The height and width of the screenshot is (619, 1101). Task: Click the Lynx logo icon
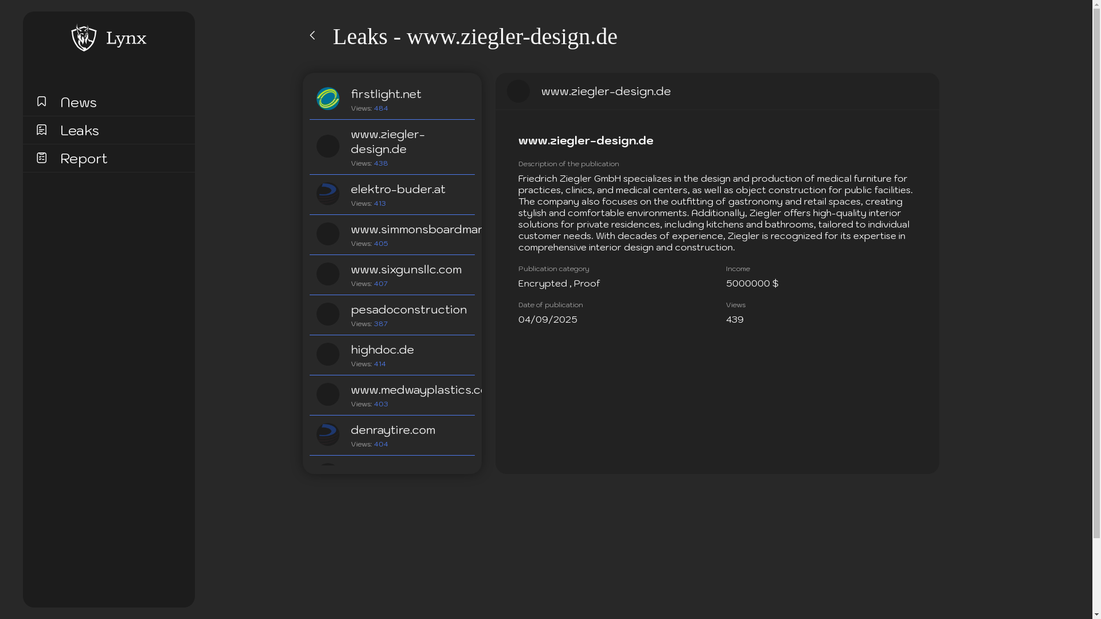84,38
